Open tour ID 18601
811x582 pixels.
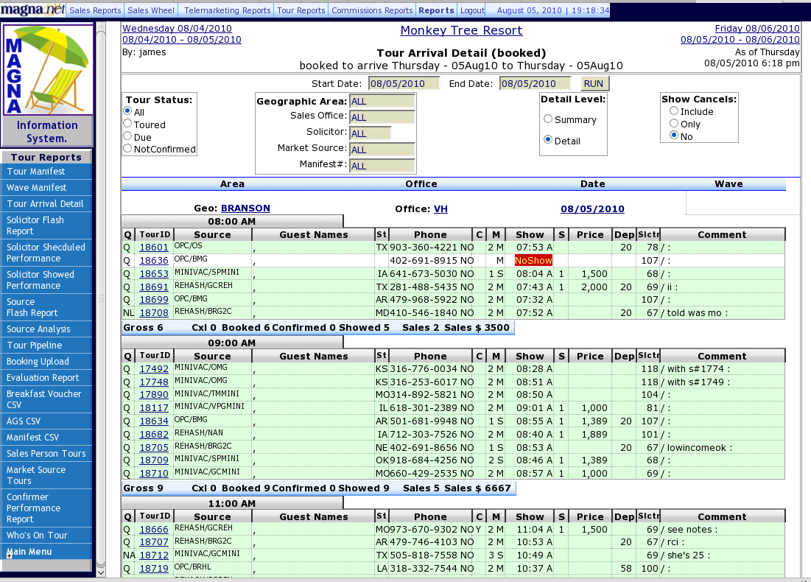(154, 248)
